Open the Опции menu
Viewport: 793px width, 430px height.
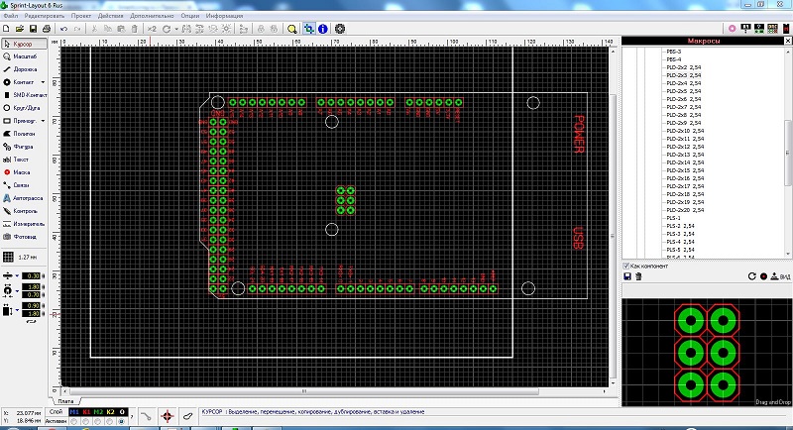190,17
